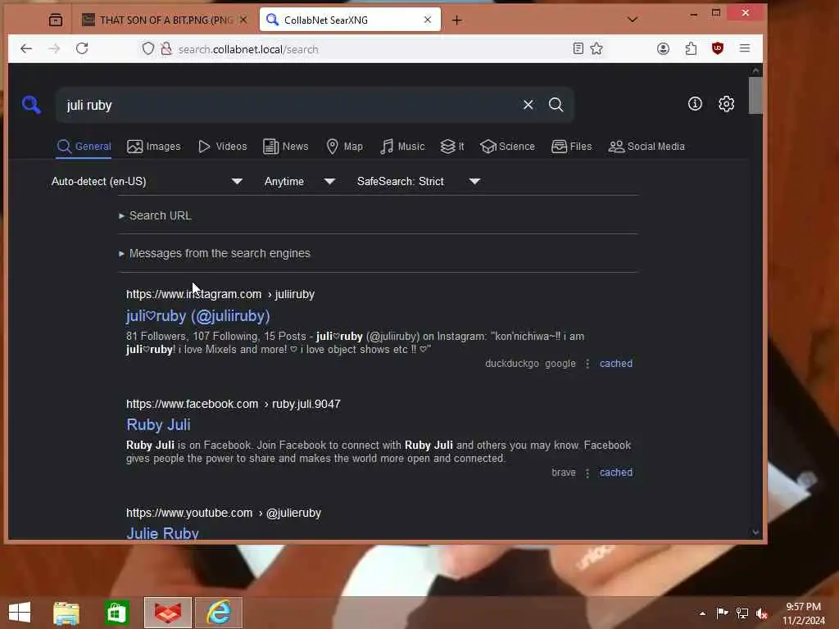Viewport: 839px width, 629px height.
Task: Open the Windows Store taskbar icon
Action: tap(116, 613)
